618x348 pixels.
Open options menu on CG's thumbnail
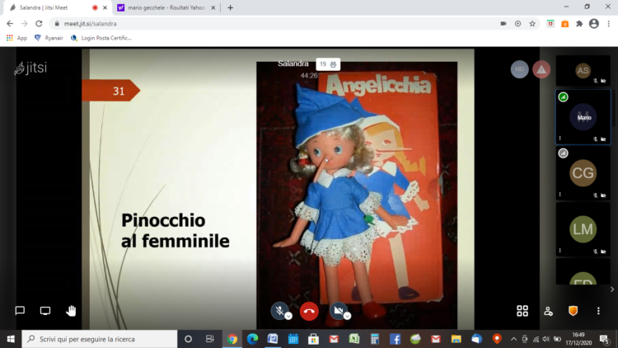560,194
